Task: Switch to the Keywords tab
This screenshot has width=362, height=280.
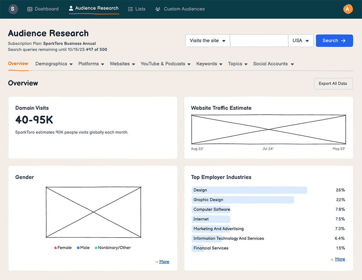Action: click(206, 64)
